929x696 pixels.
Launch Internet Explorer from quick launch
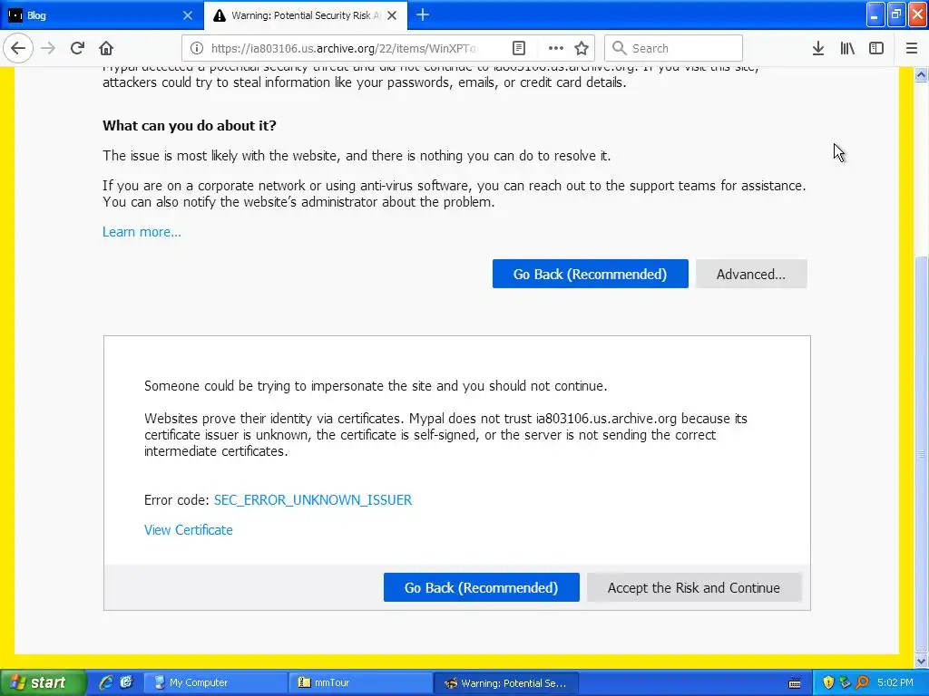click(106, 682)
